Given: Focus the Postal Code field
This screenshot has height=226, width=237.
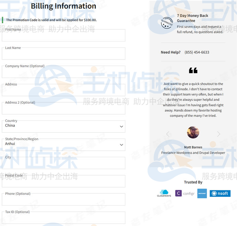Looking at the screenshot, I should (x=64, y=182).
